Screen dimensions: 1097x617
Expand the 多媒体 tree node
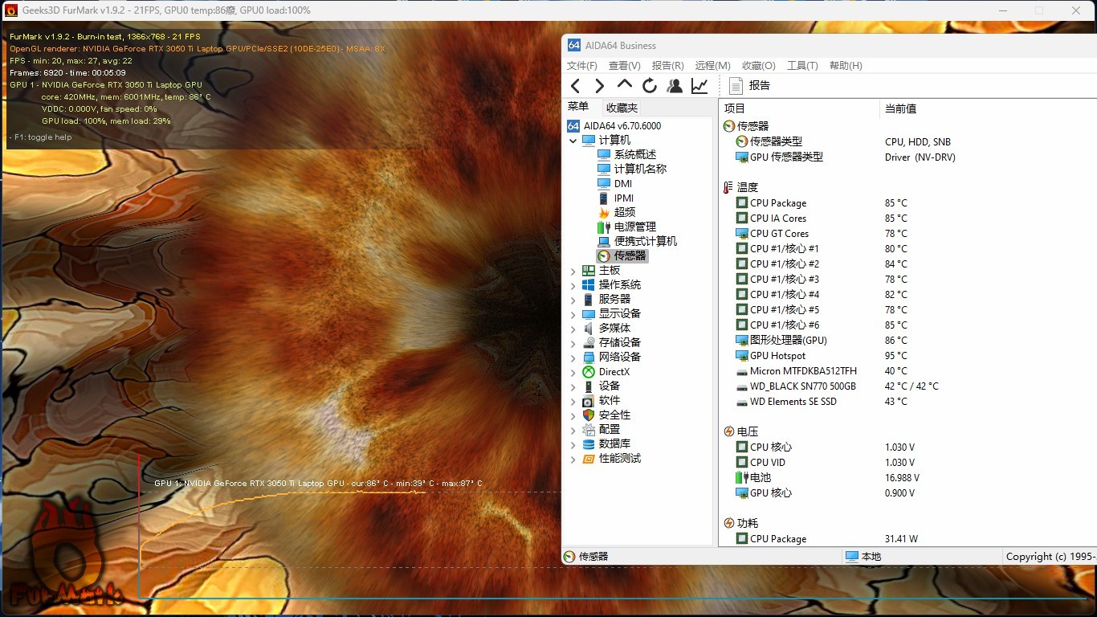pos(573,329)
